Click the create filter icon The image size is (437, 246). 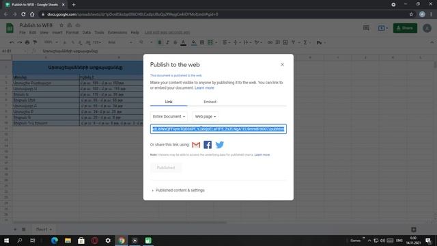click(x=293, y=42)
